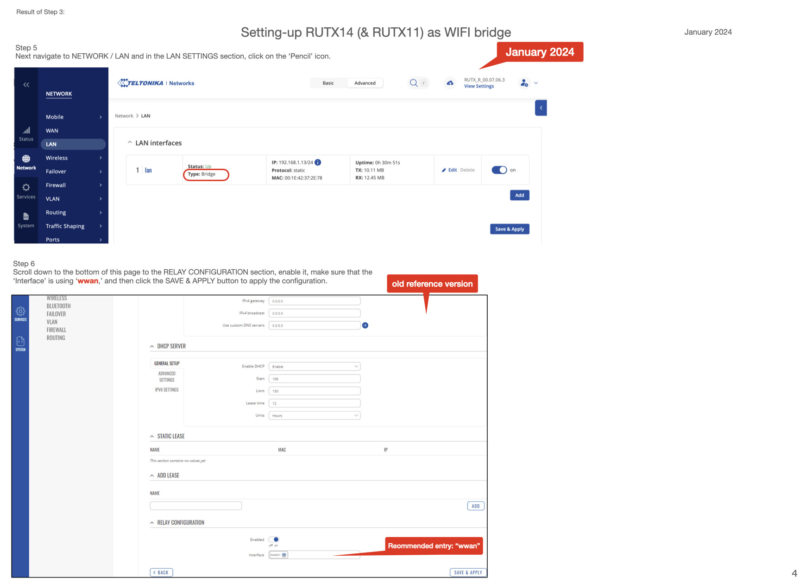Screen dimensions: 806x584
Task: Expand the Mobile menu item
Action: tap(74, 117)
